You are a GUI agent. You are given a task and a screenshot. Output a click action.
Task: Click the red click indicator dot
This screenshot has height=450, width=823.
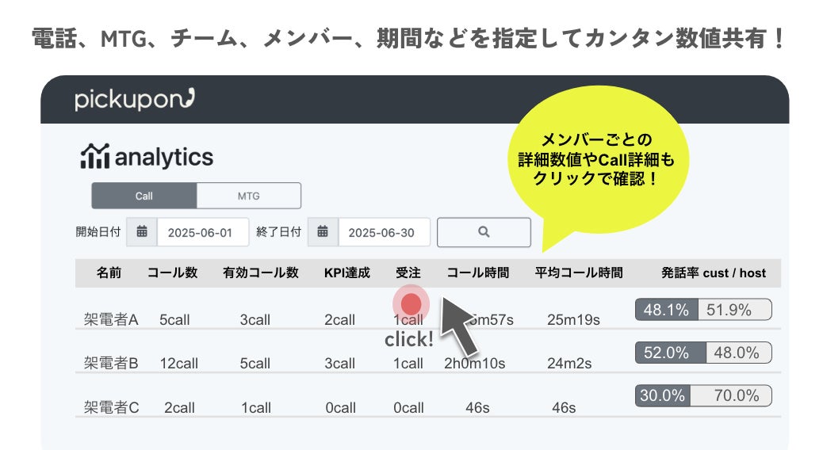[411, 304]
